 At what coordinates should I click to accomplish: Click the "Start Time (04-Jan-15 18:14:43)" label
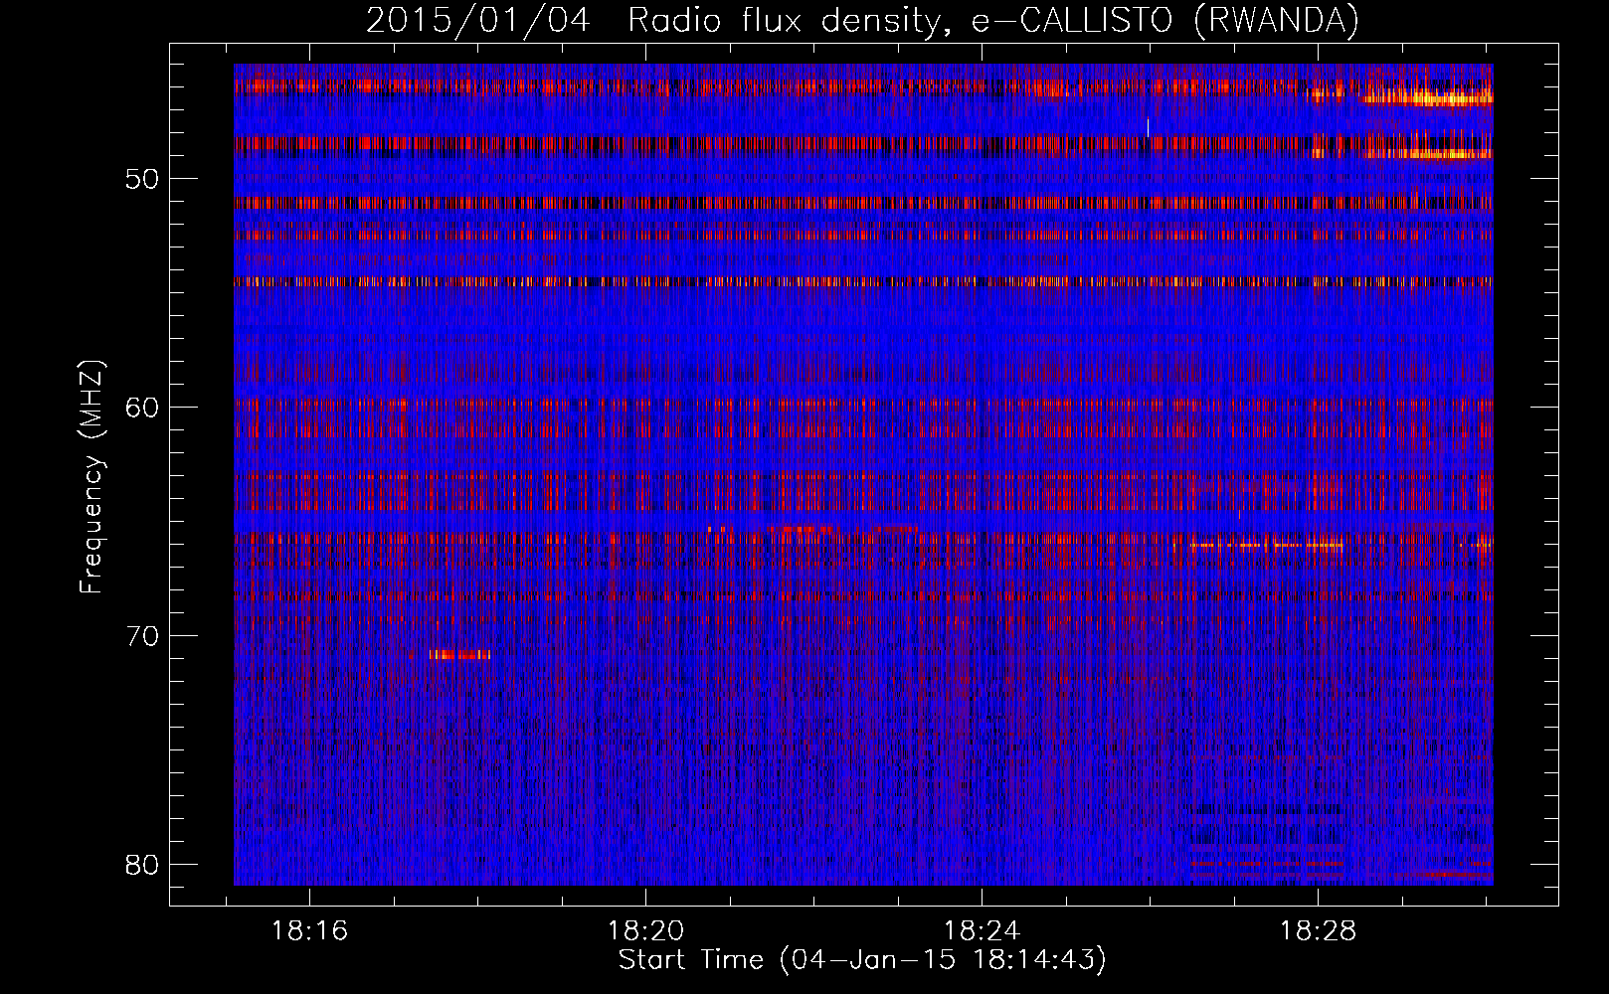tap(862, 960)
